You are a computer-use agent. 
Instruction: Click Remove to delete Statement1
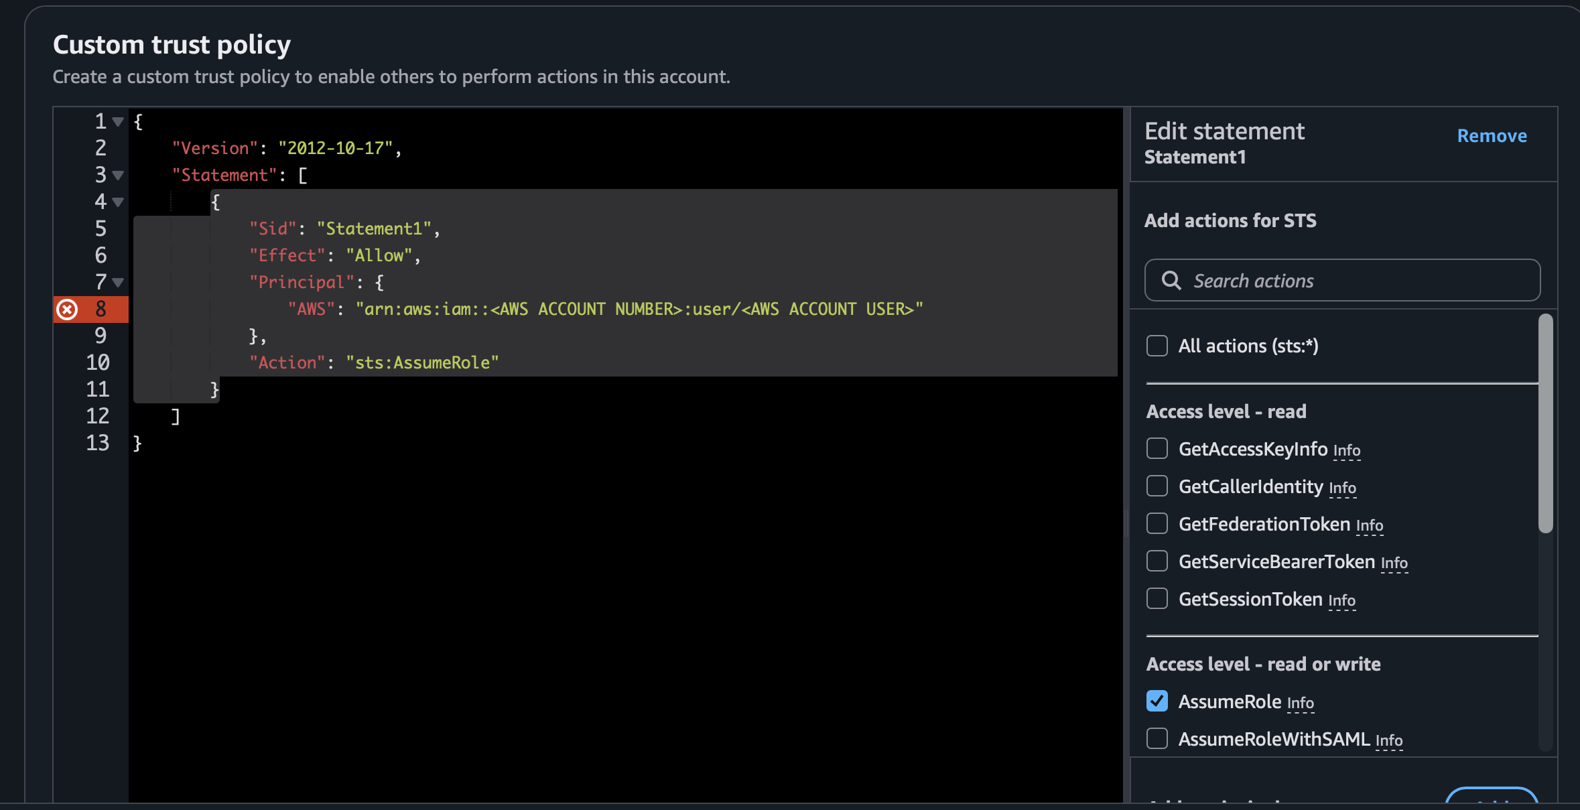1492,136
